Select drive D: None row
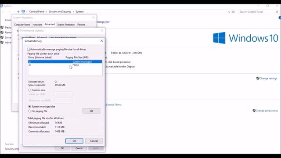Image resolution: width=281 pixels, height=158 pixels. [65, 65]
